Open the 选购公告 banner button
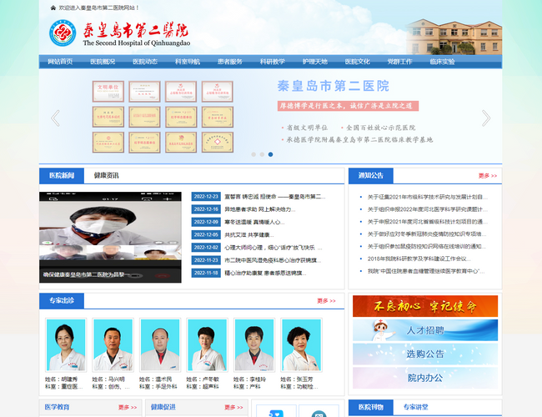The height and width of the screenshot is (417, 542). [x=425, y=354]
